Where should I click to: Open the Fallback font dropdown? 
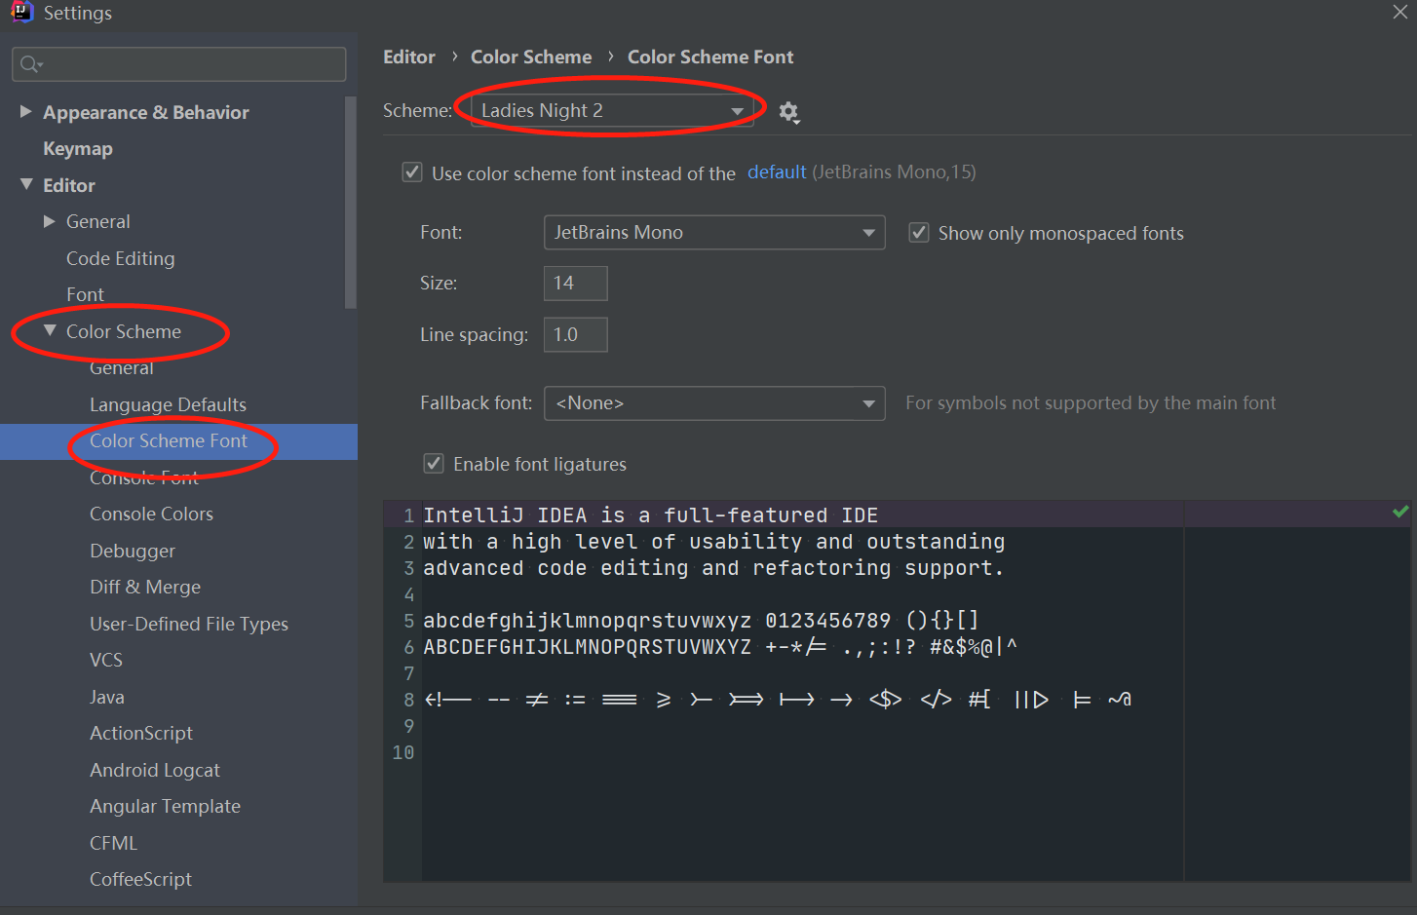714,402
